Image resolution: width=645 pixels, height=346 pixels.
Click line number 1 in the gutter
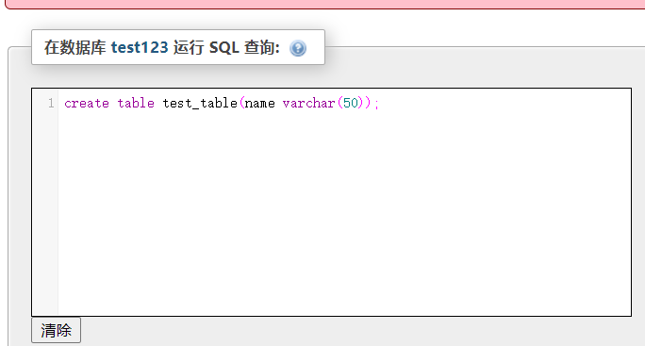point(51,103)
